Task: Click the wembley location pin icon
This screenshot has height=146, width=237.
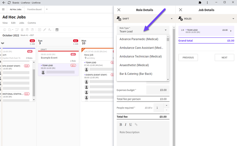Action: 85,58
